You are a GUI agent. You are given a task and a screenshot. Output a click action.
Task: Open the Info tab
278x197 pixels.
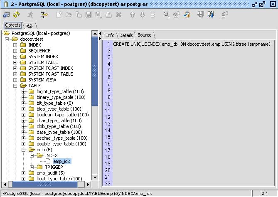pos(110,35)
